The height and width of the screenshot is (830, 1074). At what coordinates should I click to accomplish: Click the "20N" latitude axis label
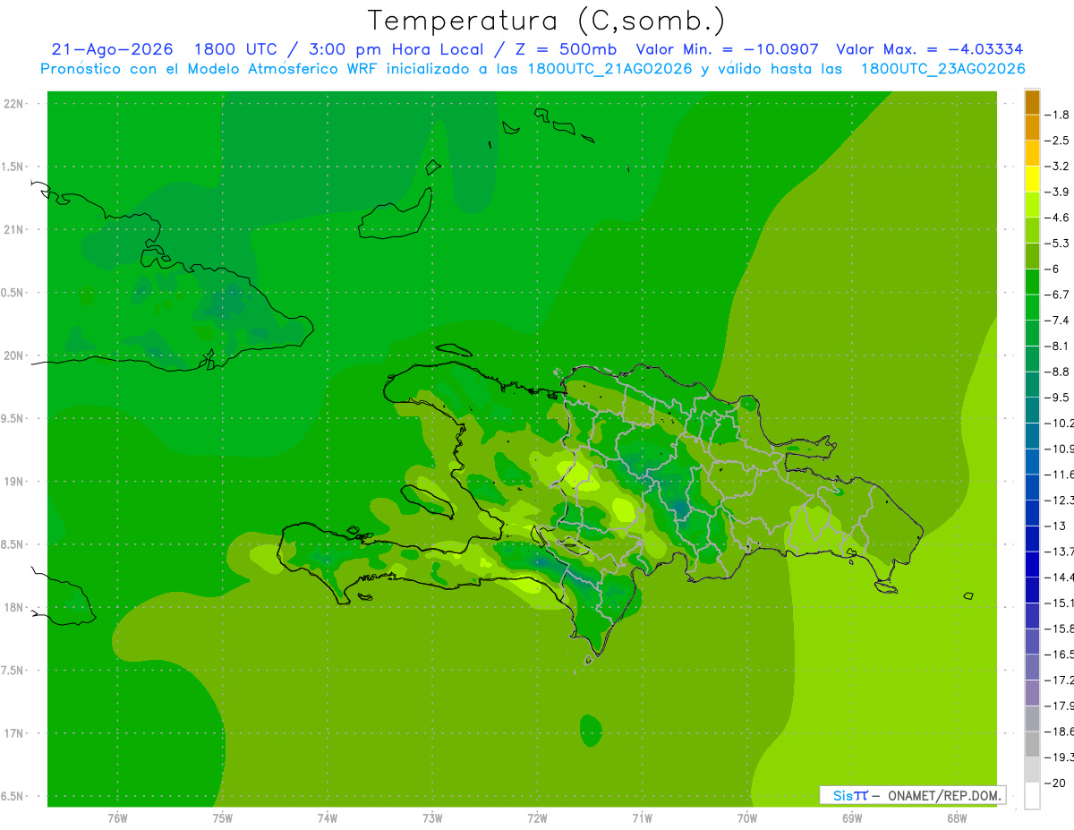15,355
